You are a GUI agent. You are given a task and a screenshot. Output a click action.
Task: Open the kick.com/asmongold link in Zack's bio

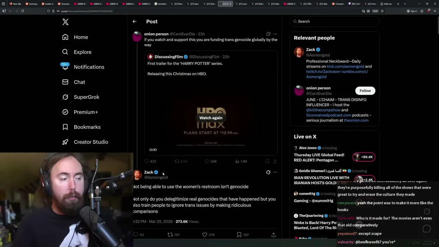(x=345, y=67)
